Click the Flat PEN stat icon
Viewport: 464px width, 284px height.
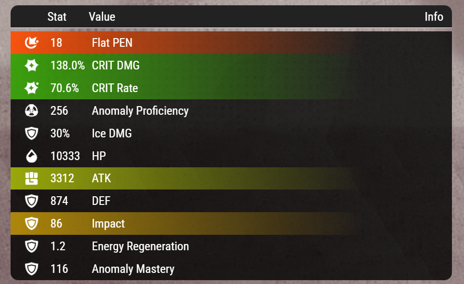(x=32, y=42)
